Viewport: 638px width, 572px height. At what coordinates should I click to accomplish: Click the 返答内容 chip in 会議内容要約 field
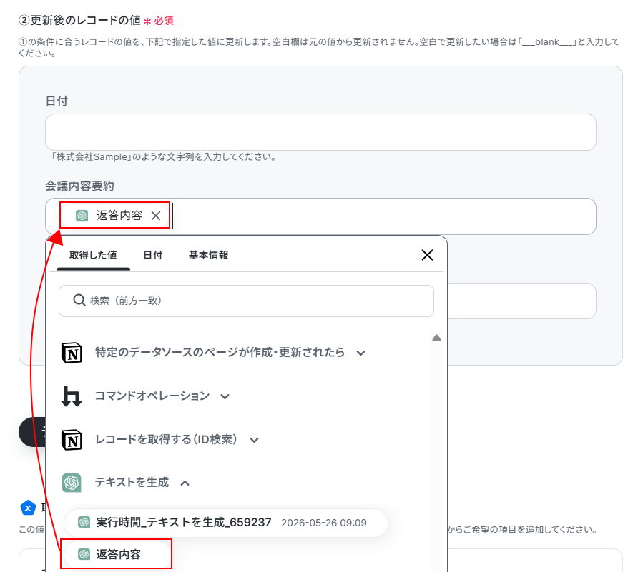(x=115, y=216)
